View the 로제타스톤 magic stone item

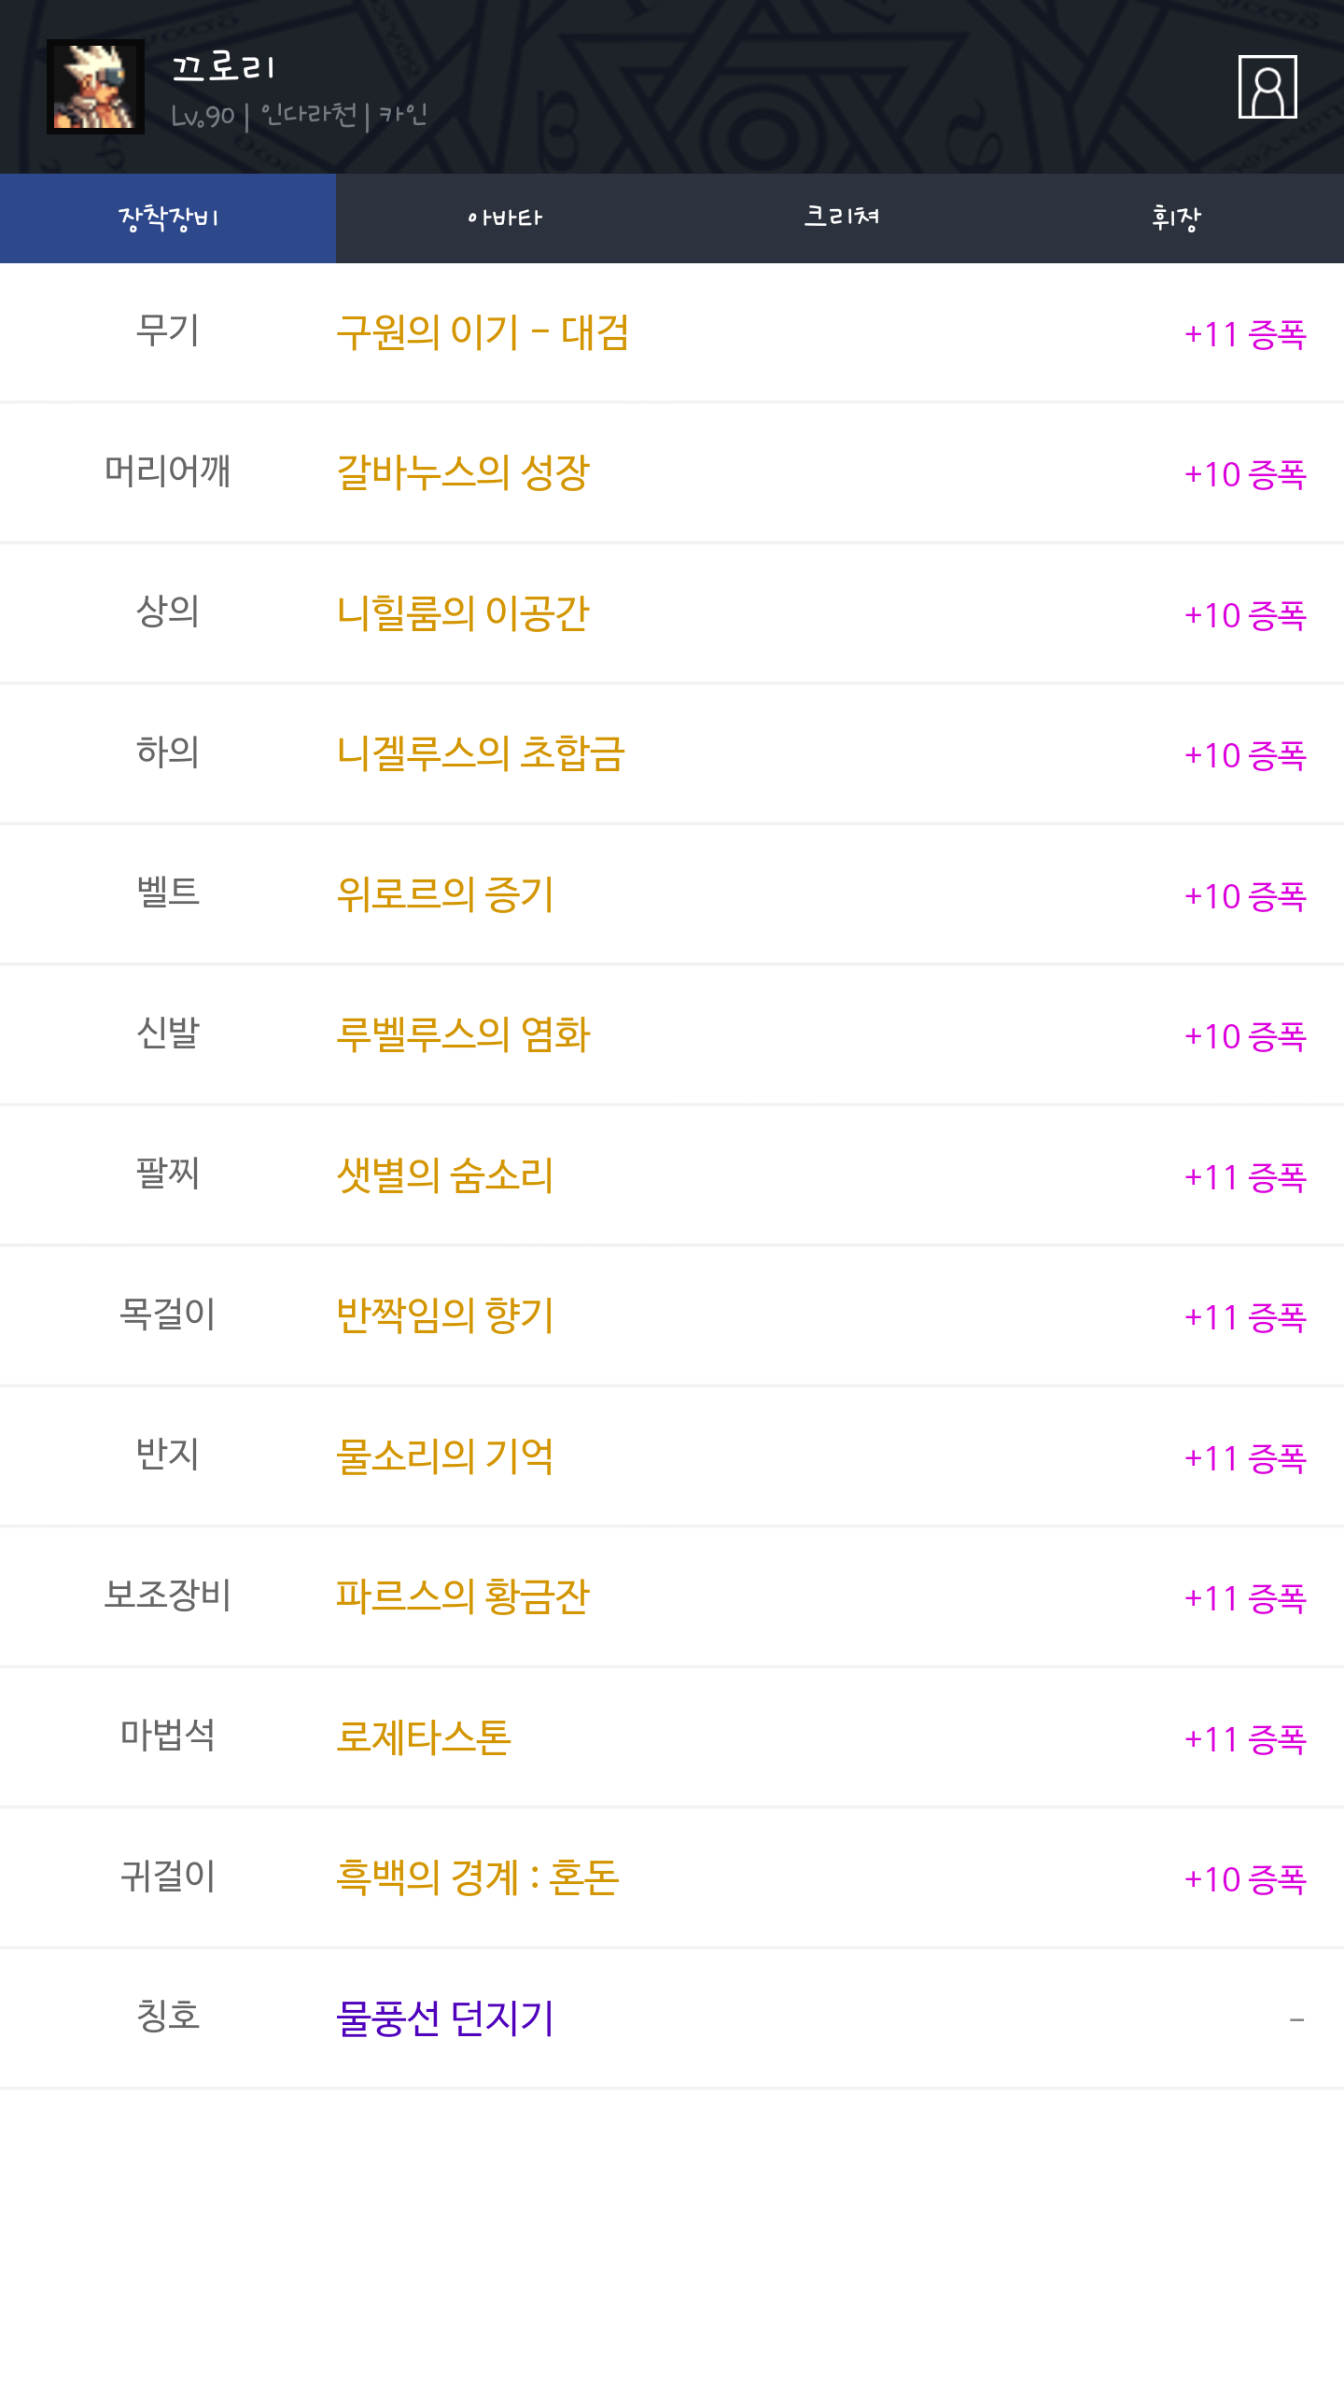tap(424, 1737)
